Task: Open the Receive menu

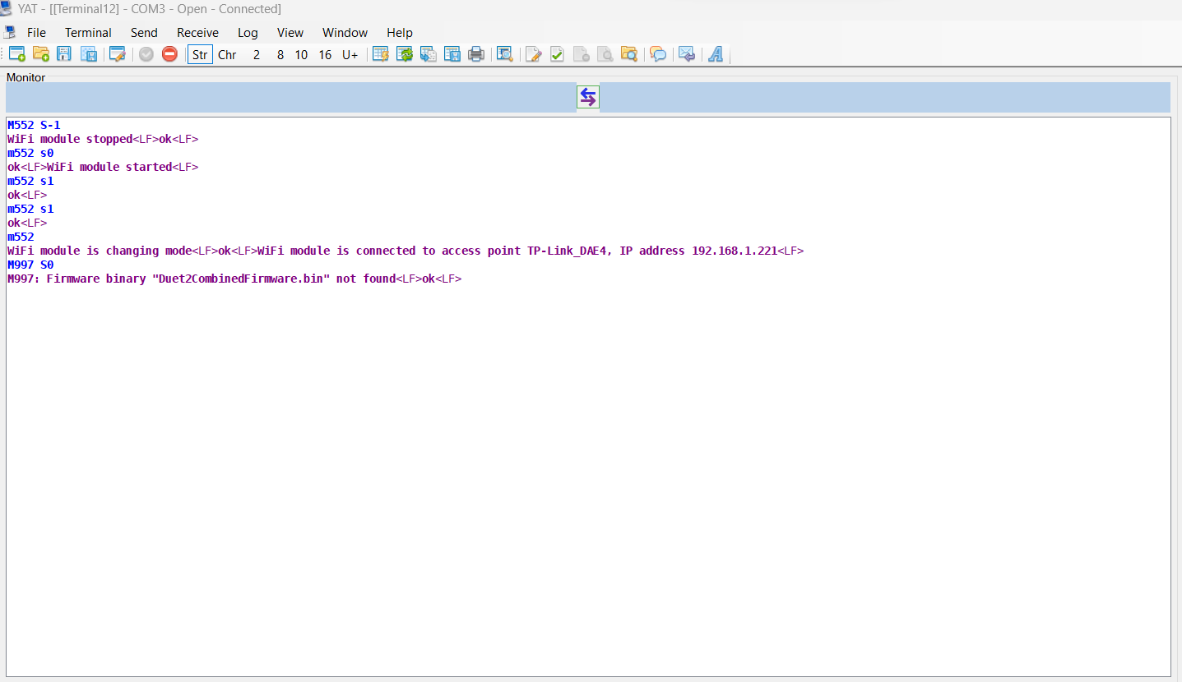Action: tap(197, 33)
